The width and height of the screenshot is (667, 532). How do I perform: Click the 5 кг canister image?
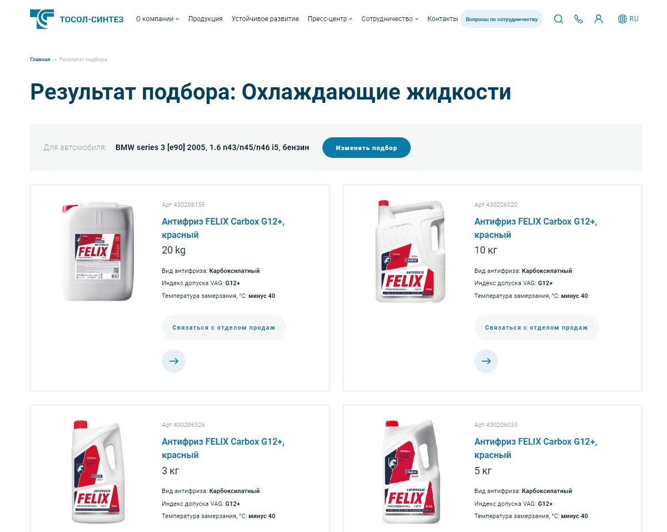pyautogui.click(x=411, y=472)
